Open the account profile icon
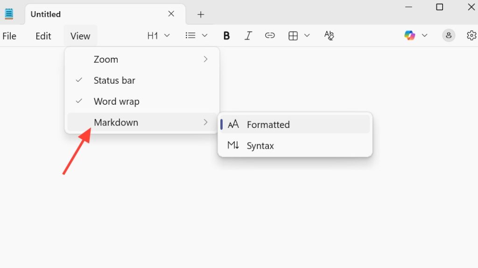 [449, 35]
